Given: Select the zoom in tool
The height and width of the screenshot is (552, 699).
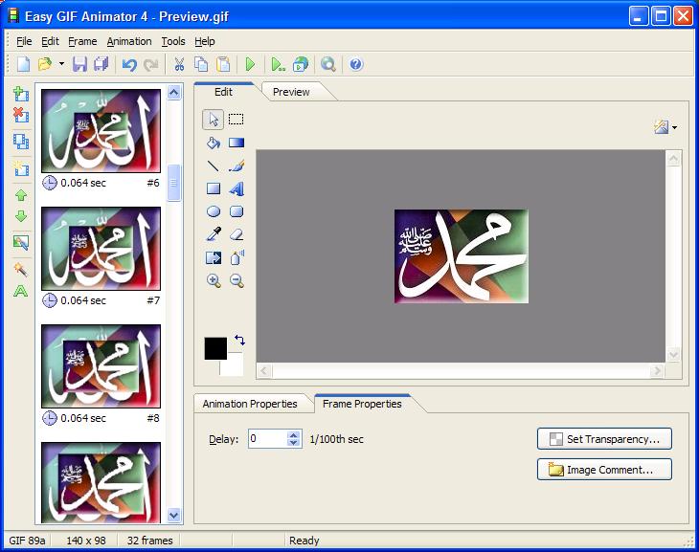Looking at the screenshot, I should pos(214,280).
